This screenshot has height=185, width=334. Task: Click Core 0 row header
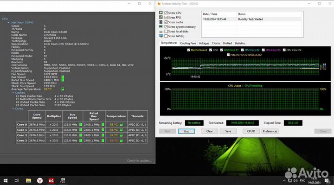click(22, 125)
